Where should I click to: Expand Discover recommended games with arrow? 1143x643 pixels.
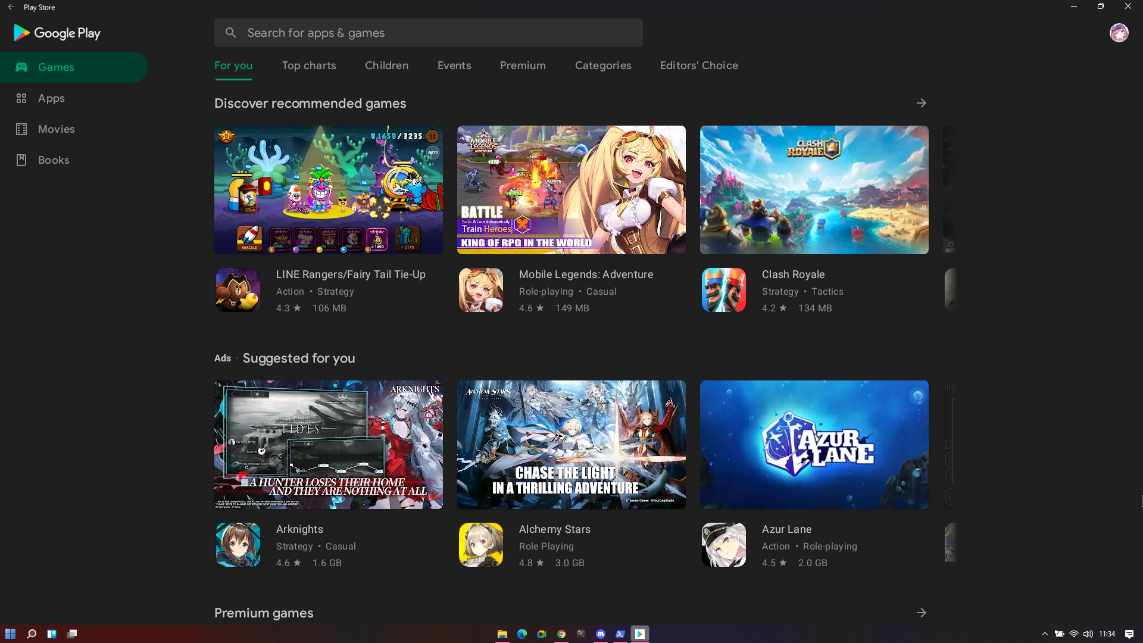[921, 103]
